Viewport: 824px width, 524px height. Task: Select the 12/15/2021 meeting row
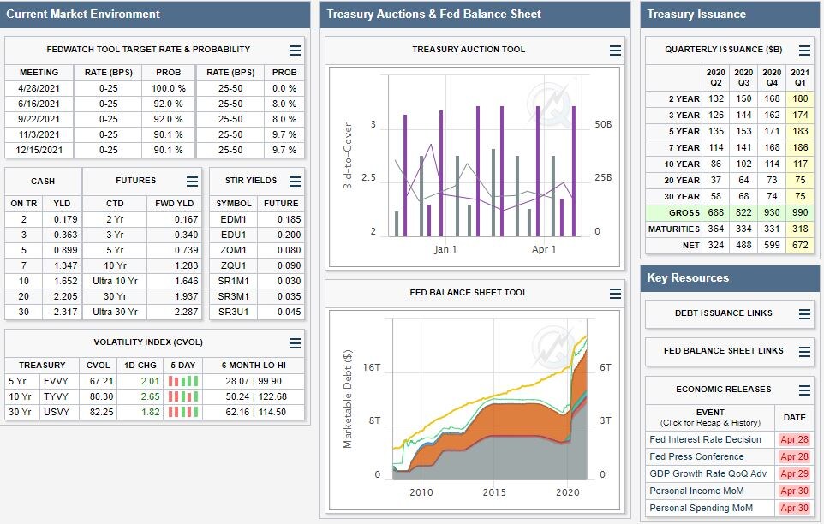point(38,150)
